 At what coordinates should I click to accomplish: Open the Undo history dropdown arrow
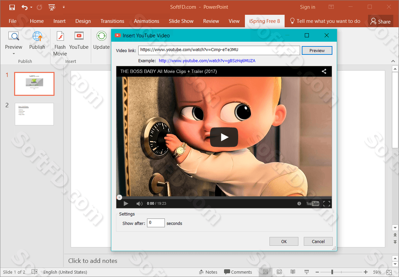click(x=31, y=7)
